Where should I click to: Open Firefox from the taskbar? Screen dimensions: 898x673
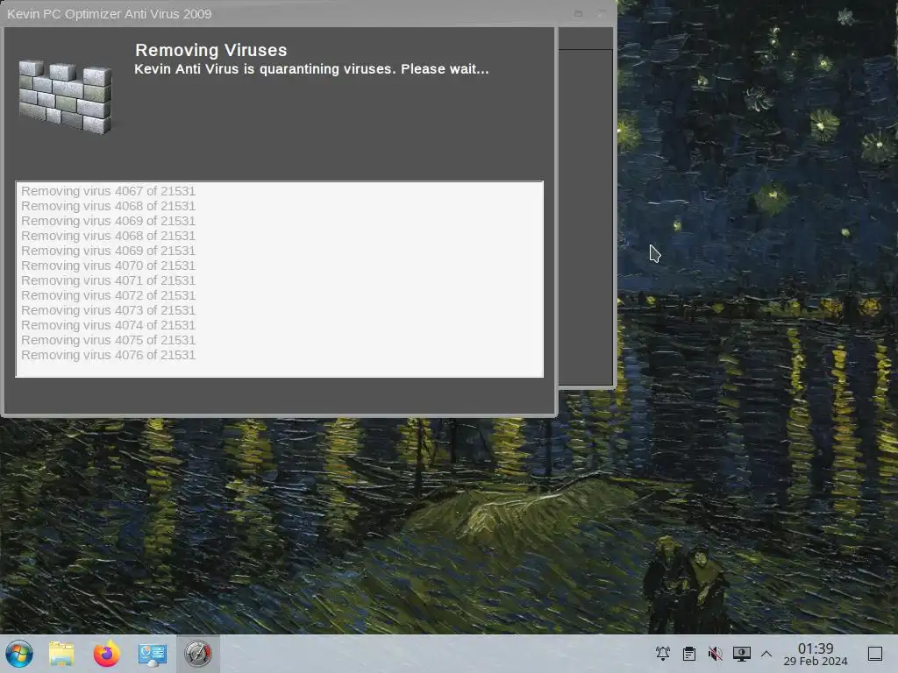click(106, 654)
